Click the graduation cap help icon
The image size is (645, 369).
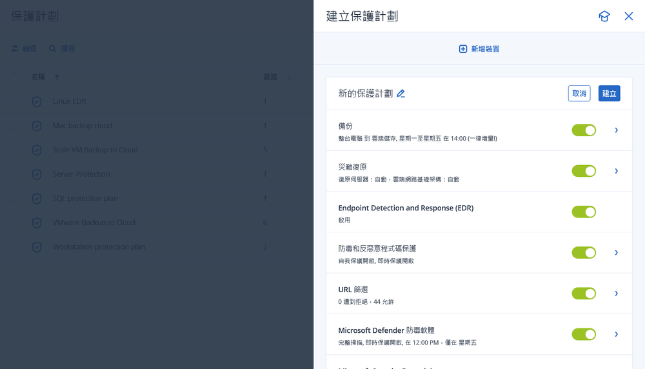coord(604,16)
